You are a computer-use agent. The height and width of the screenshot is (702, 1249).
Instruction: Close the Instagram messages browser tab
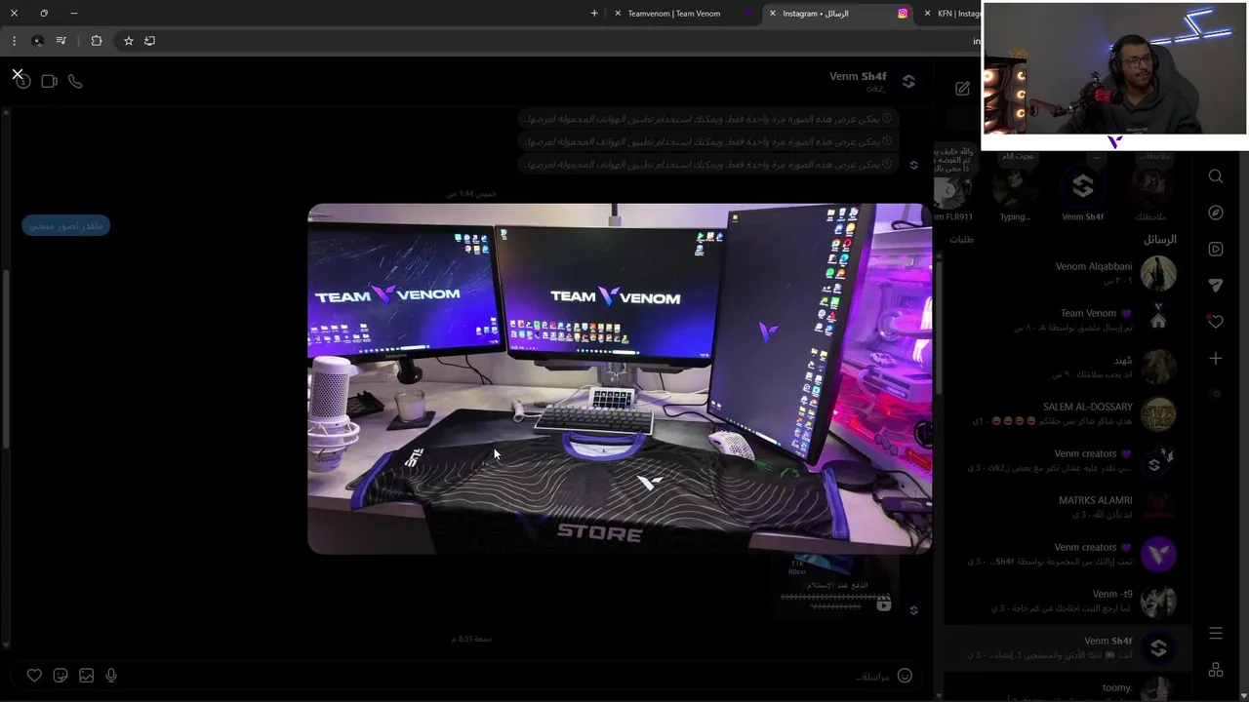click(x=773, y=14)
